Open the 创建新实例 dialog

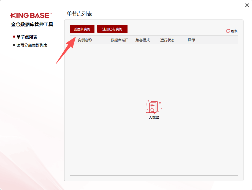point(82,29)
